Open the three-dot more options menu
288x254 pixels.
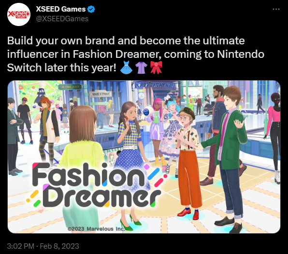(x=276, y=9)
